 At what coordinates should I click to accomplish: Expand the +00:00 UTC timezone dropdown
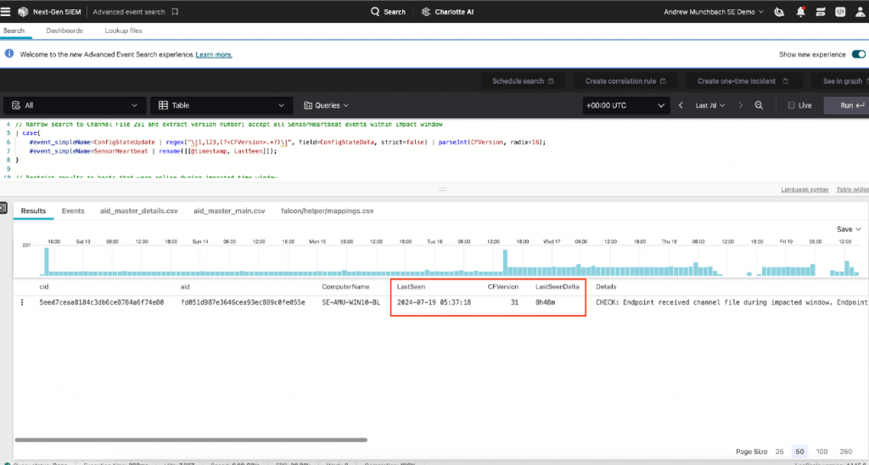625,105
